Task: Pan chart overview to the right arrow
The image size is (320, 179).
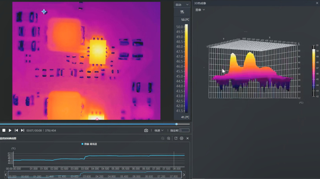Action: pos(184,174)
